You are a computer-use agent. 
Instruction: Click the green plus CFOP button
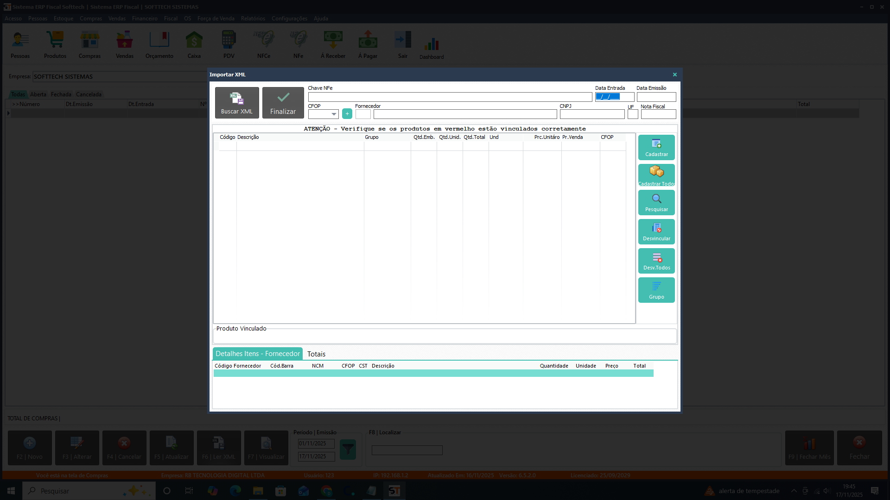pos(347,114)
